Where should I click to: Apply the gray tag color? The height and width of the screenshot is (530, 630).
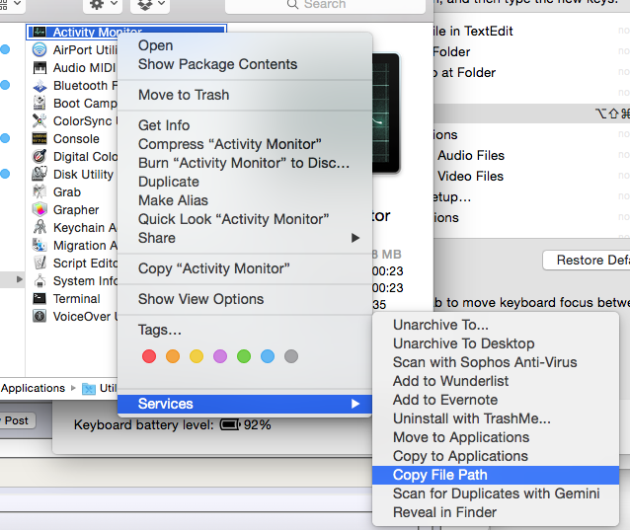[291, 356]
